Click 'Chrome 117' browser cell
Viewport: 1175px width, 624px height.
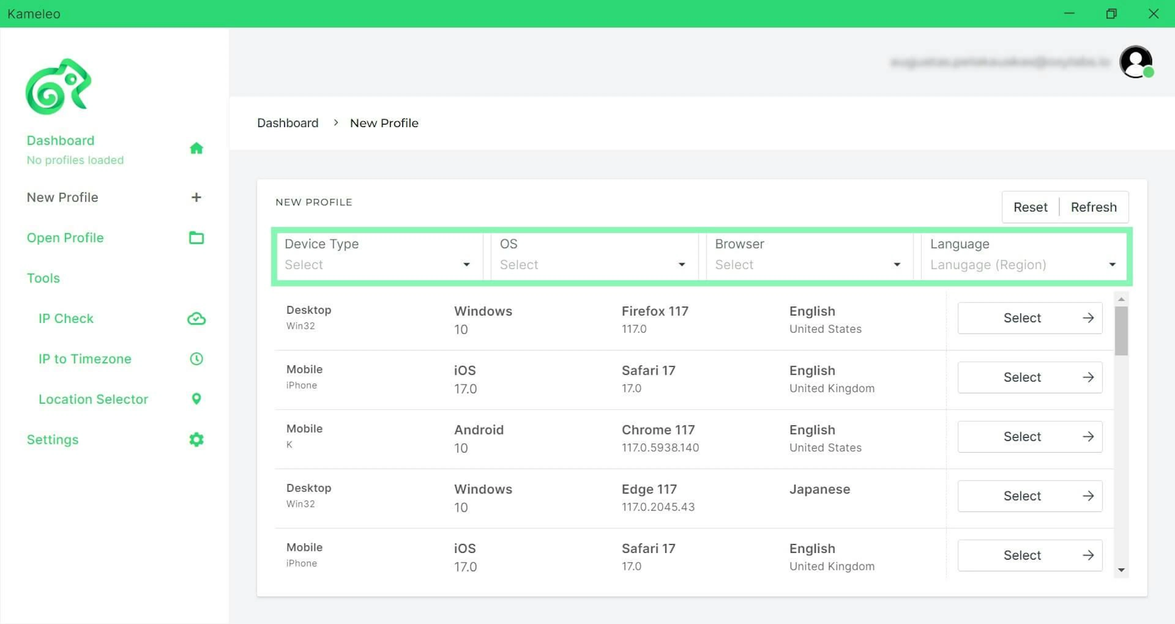pyautogui.click(x=658, y=430)
